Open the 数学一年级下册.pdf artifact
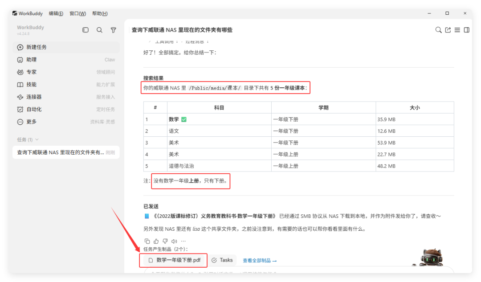This screenshot has width=481, height=282. [175, 260]
